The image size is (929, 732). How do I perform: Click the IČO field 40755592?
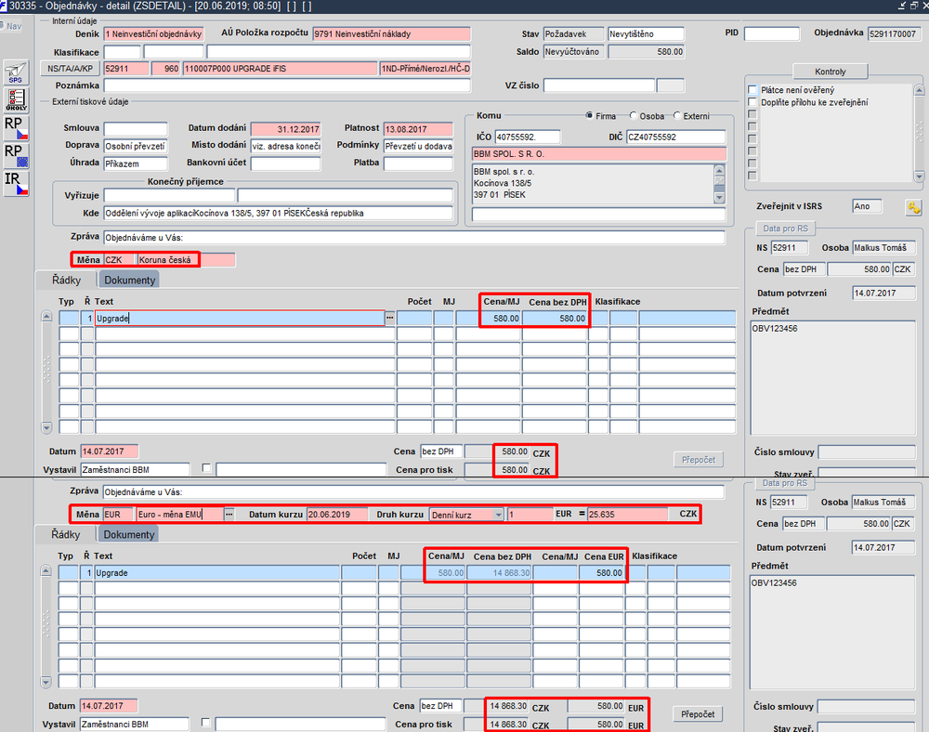click(528, 137)
